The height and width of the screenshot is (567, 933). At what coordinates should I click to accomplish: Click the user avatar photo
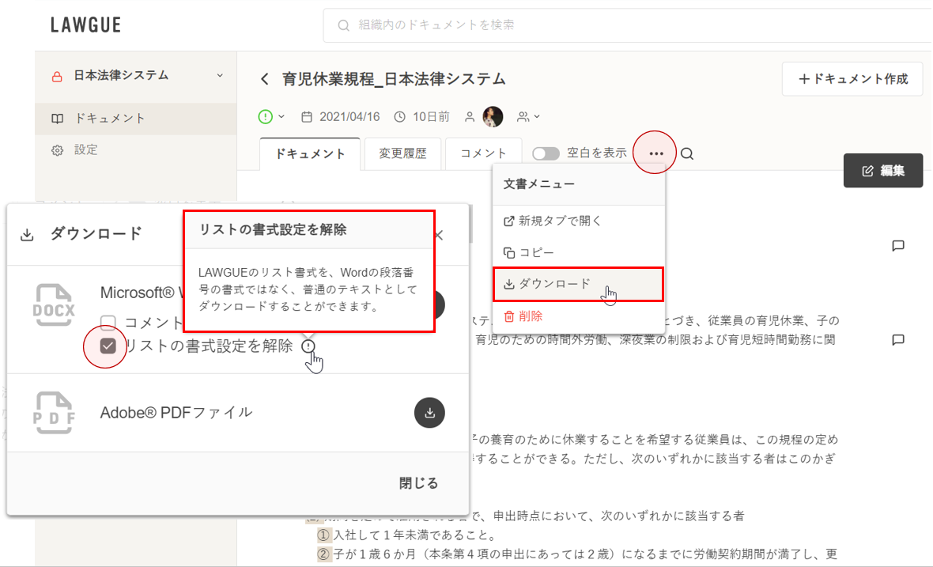click(493, 117)
